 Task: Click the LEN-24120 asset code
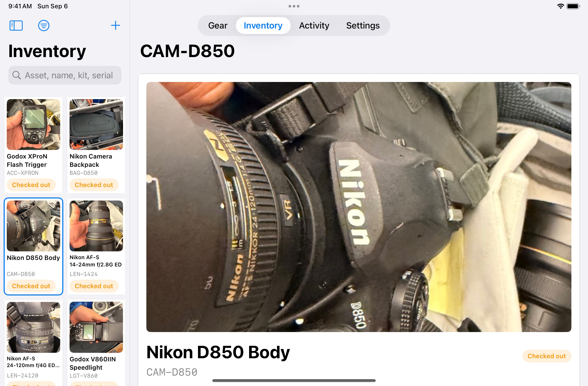click(23, 376)
